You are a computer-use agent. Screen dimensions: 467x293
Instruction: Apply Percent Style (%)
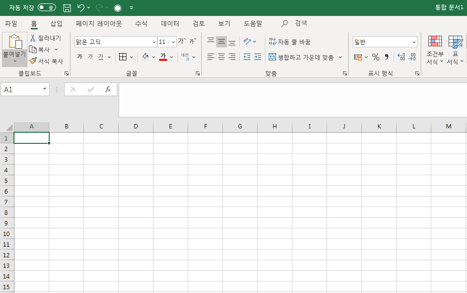point(376,57)
